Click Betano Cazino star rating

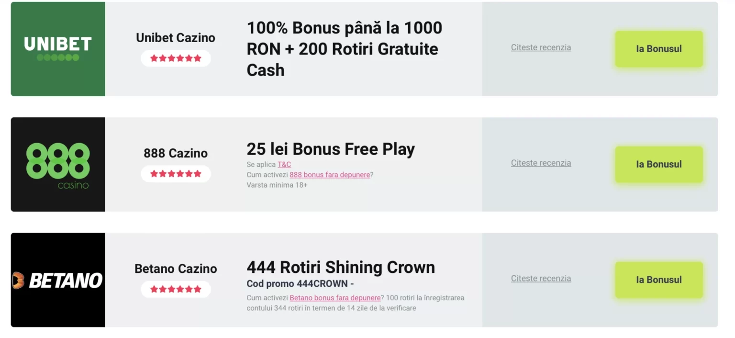pos(176,289)
